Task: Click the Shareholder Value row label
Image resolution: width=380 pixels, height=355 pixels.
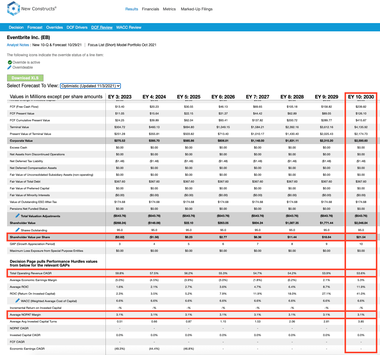Action: 23,223
